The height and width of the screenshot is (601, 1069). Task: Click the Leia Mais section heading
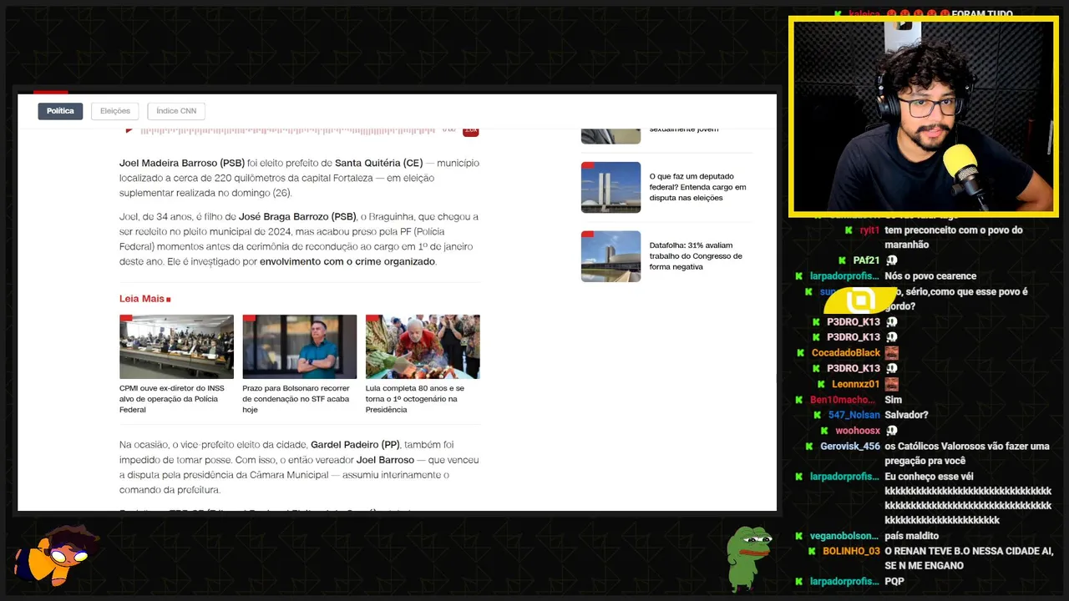point(144,299)
